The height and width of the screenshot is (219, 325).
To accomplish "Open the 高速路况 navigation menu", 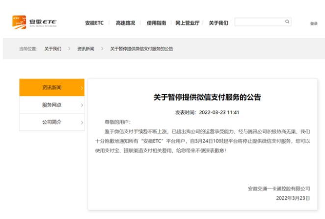I will [125, 23].
